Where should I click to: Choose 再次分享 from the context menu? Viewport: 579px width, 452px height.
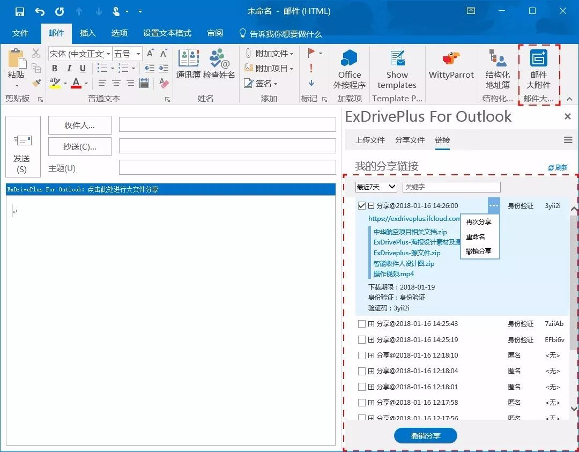click(479, 221)
